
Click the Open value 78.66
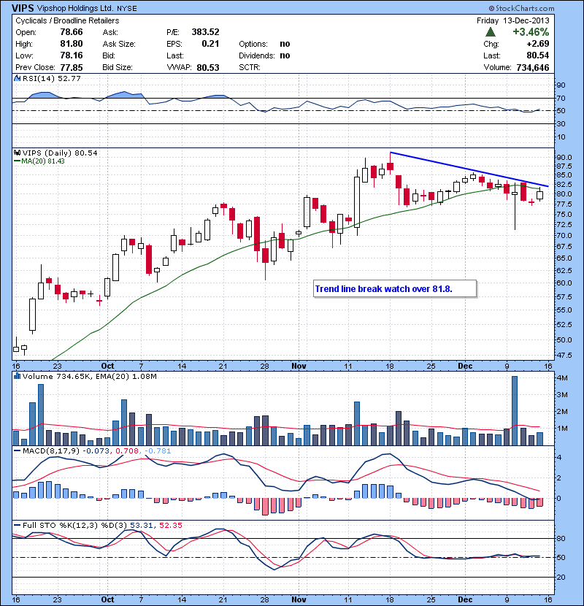[x=72, y=32]
